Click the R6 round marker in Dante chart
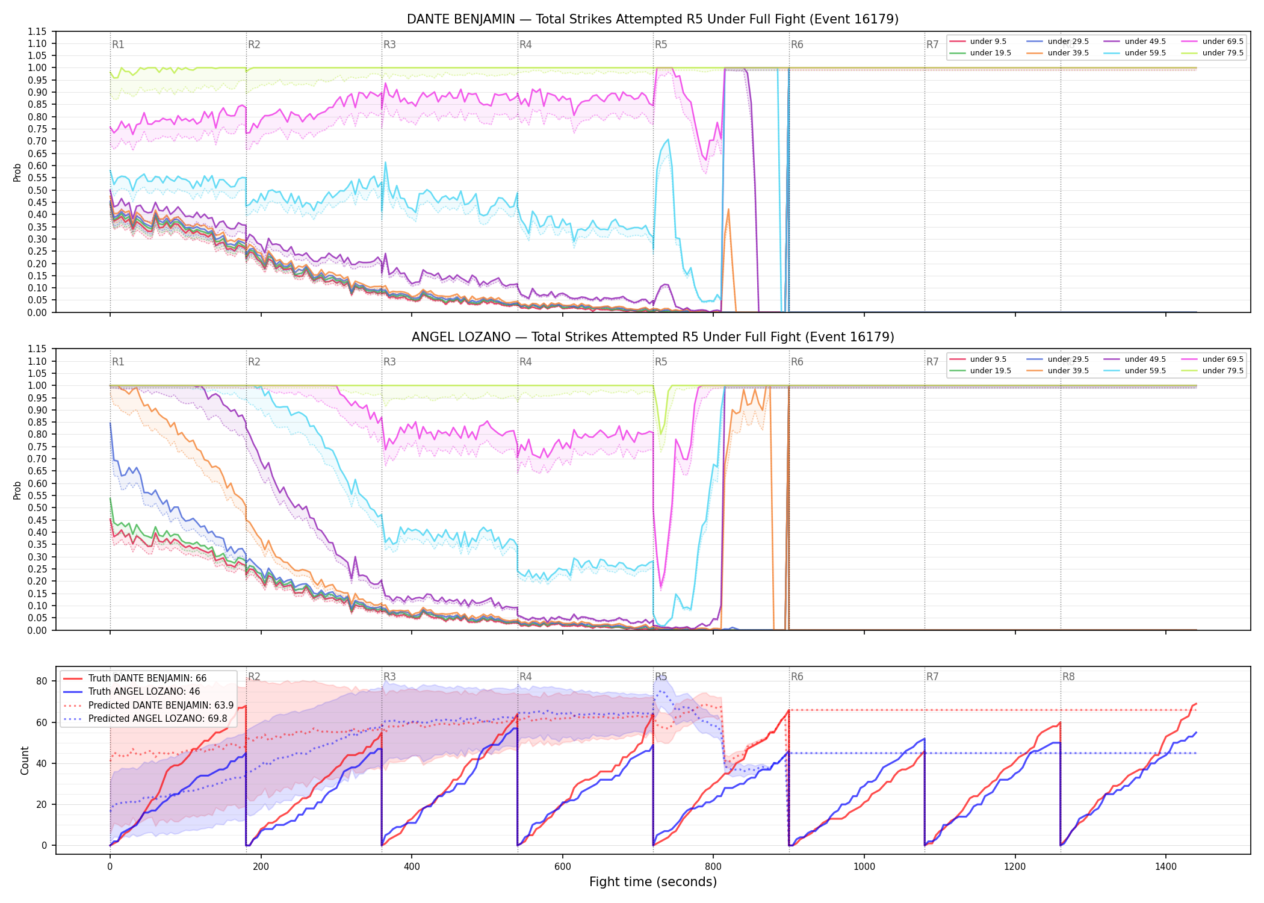The width and height of the screenshot is (1264, 903). coord(797,45)
